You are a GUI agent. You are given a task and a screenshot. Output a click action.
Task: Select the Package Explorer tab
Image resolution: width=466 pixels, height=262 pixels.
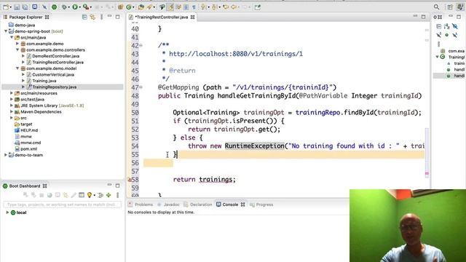point(26,17)
